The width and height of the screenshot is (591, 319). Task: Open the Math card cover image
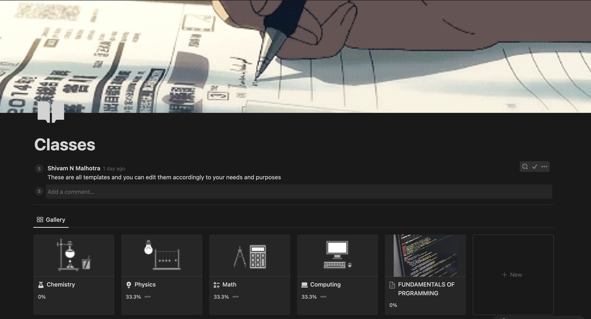[249, 256]
